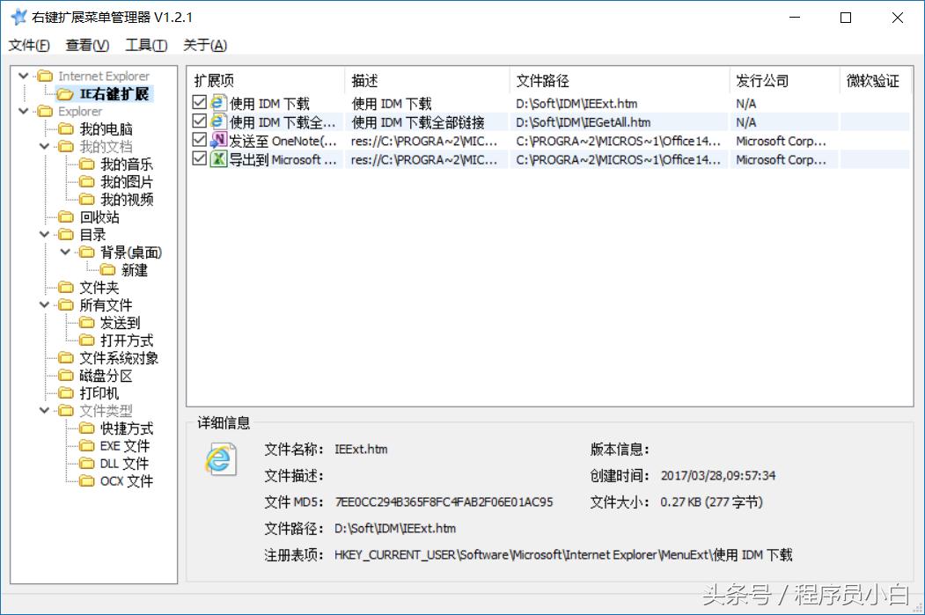Click the folder icon next to 我的音乐
925x615 pixels.
(87, 164)
